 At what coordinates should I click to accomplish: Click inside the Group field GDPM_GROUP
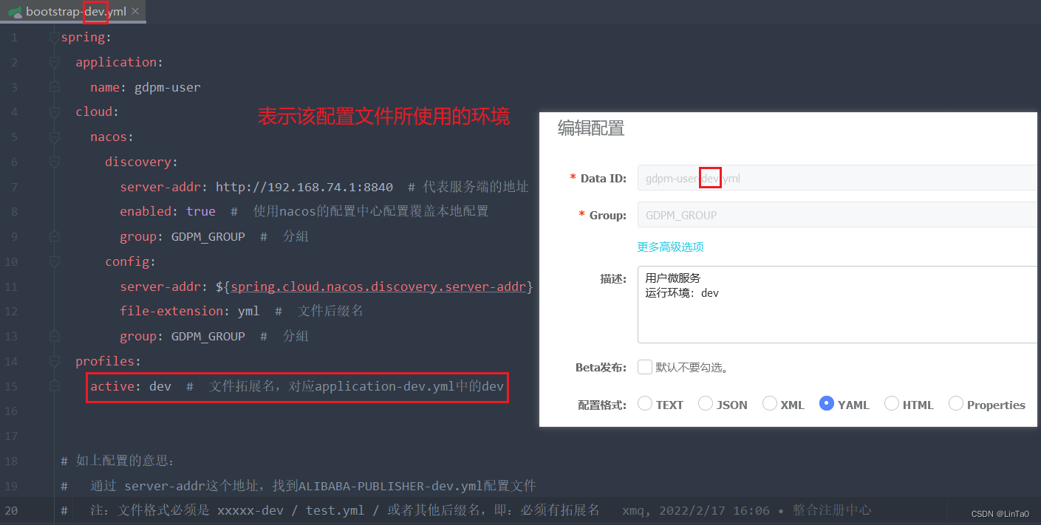point(839,215)
